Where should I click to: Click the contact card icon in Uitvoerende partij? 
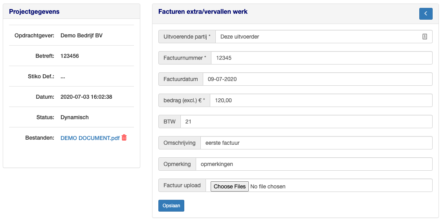coord(424,37)
